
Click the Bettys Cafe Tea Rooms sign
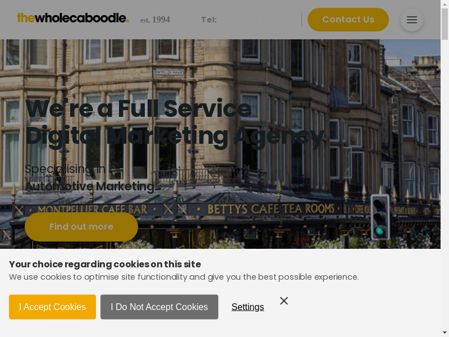coord(271,208)
